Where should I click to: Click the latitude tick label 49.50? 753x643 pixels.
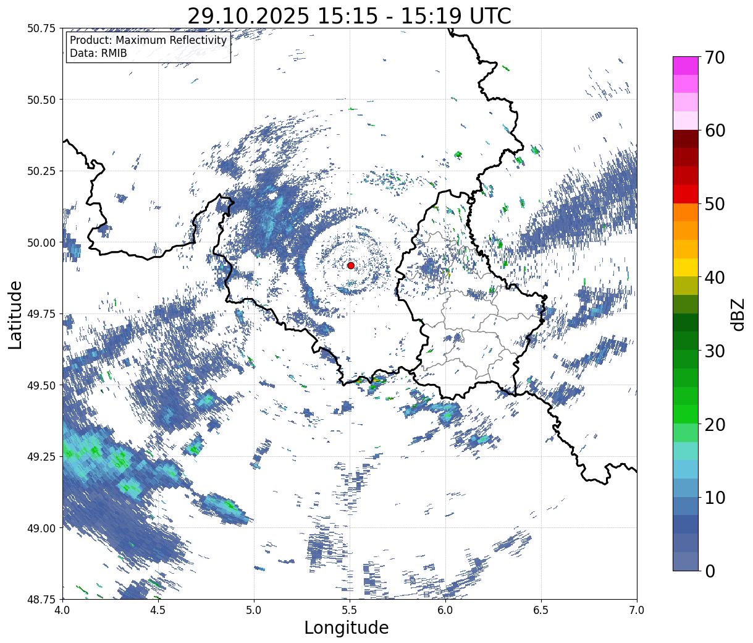click(x=41, y=385)
